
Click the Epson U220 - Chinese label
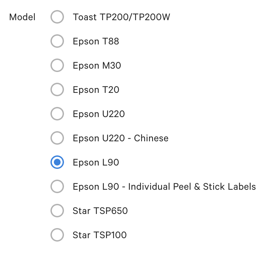coord(120,138)
